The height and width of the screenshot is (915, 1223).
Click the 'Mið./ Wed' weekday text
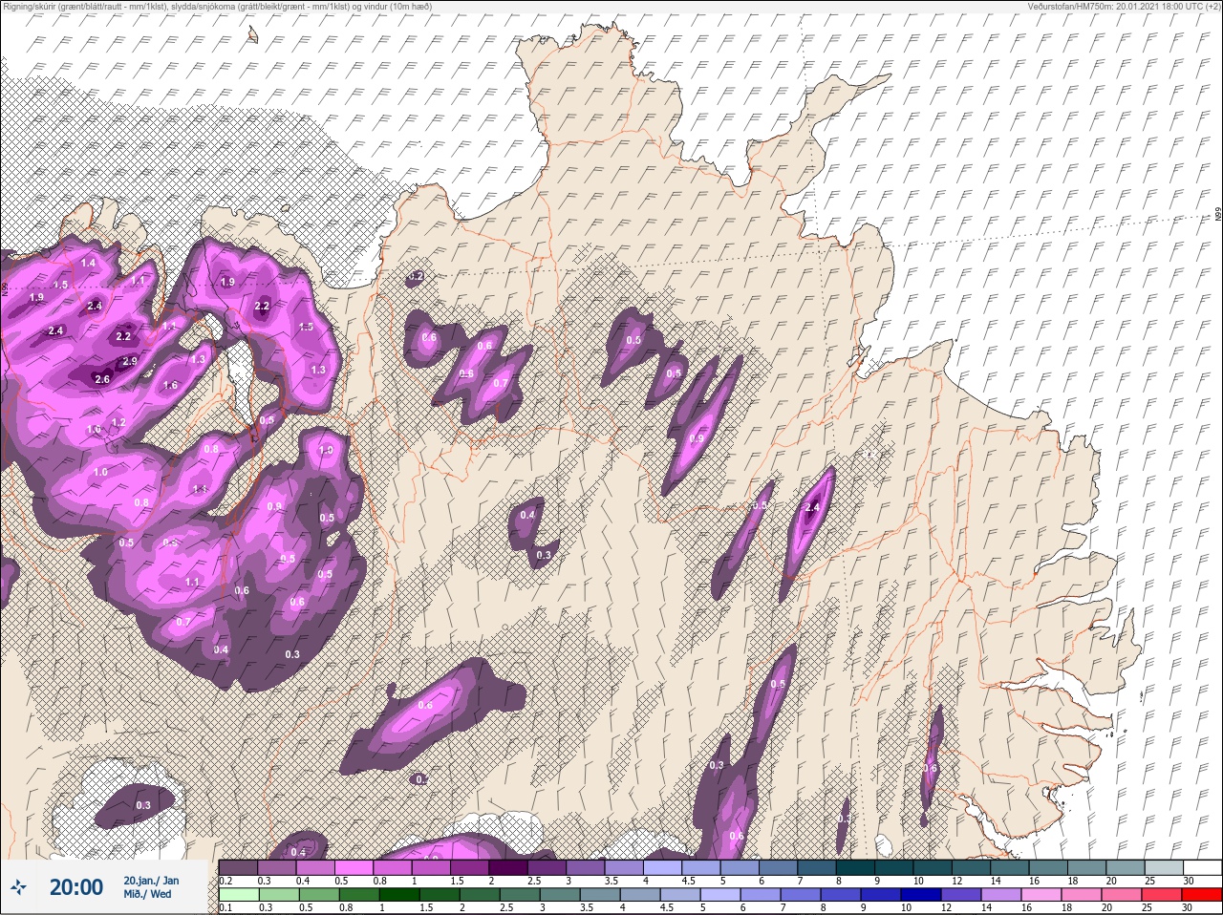tap(148, 894)
